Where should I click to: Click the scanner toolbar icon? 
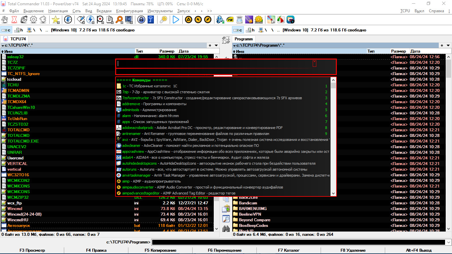pos(239,20)
